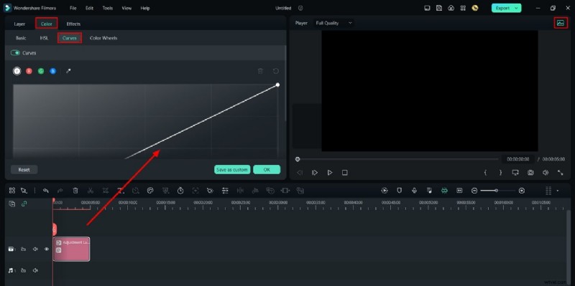Click the mark in bracket icon
575x286 pixels.
click(485, 173)
